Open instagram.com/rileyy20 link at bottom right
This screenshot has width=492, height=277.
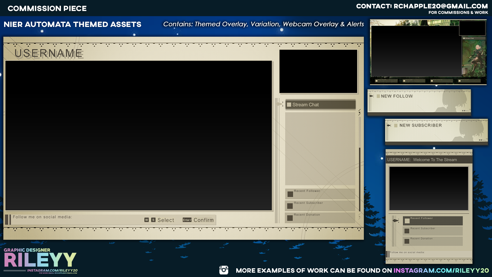click(x=441, y=271)
